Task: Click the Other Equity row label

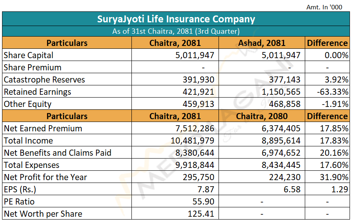Action: 28,104
